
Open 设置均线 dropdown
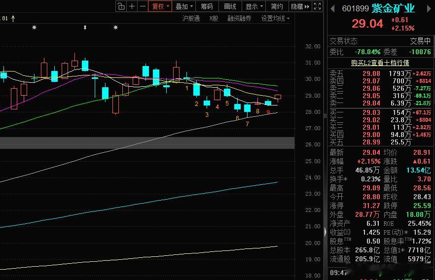pyautogui.click(x=275, y=19)
